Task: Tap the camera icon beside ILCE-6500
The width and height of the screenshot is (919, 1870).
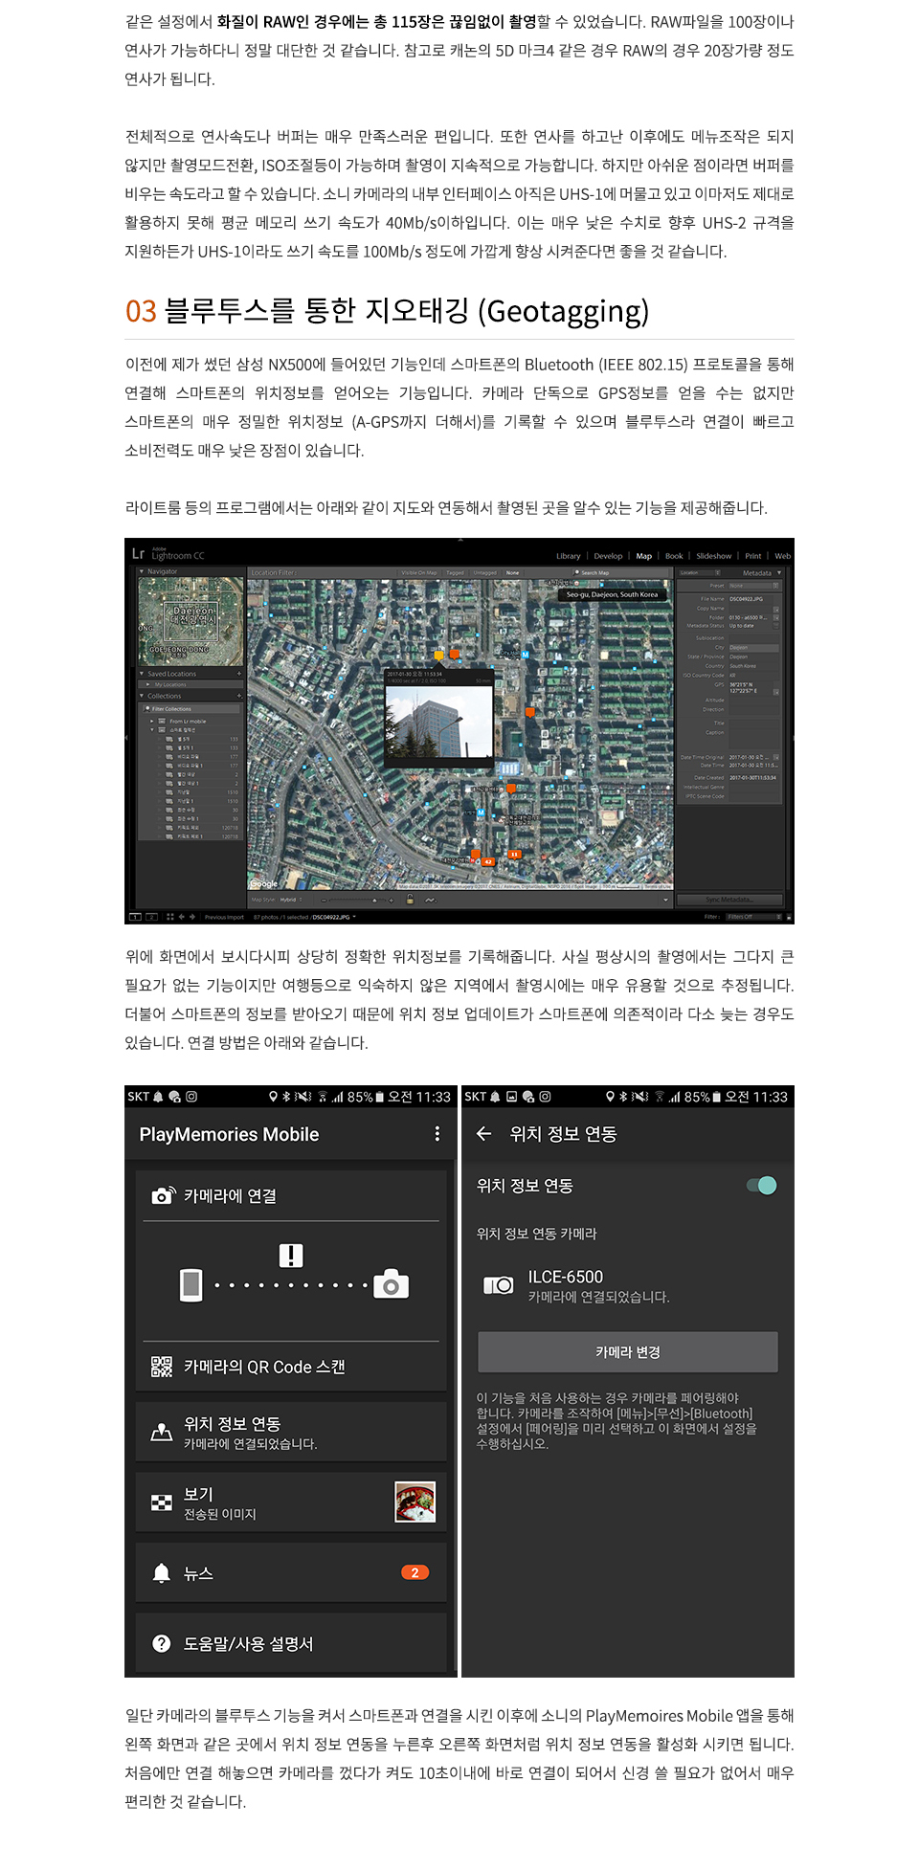Action: point(498,1285)
